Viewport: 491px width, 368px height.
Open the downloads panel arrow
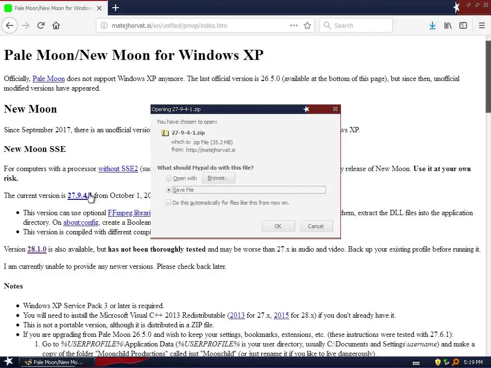click(x=433, y=25)
